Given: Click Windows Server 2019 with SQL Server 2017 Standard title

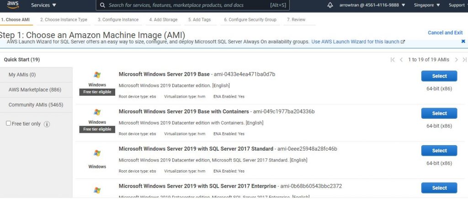Looking at the screenshot, I should click(x=196, y=149).
